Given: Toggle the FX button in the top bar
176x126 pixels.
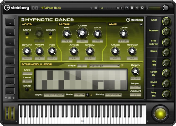Looking at the screenshot, I should coord(127,8).
